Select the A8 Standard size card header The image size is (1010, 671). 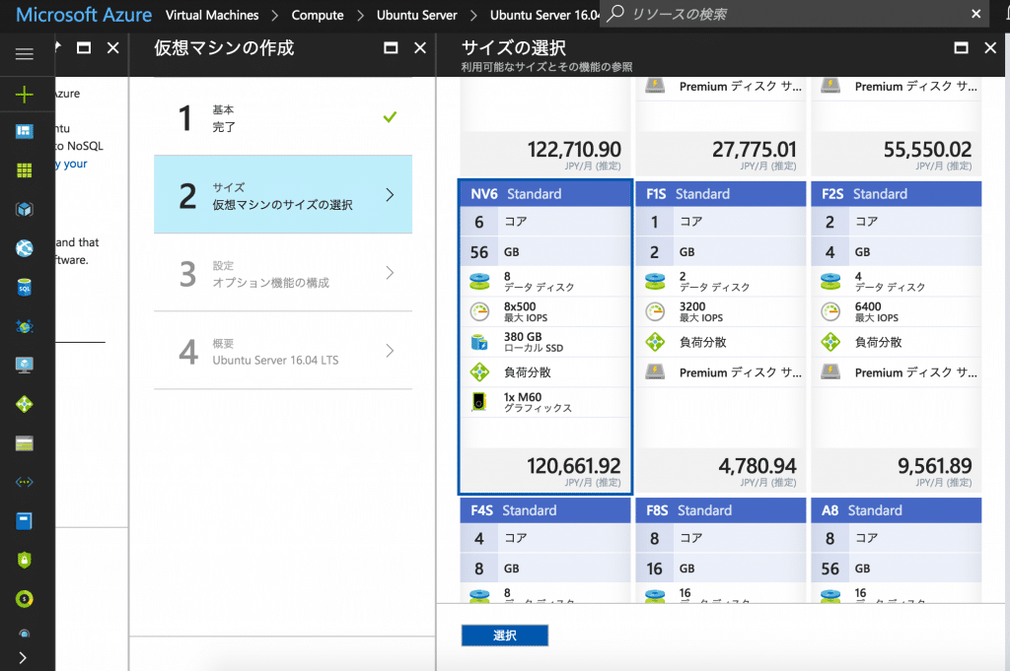[x=896, y=510]
